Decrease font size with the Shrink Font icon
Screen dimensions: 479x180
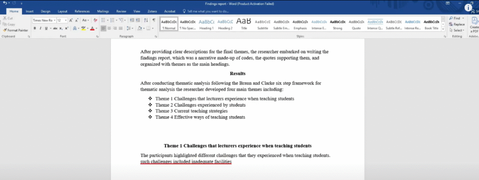click(x=77, y=20)
